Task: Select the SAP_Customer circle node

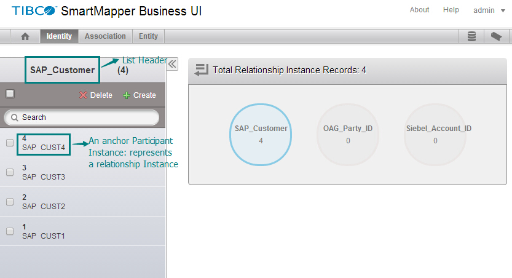Action: [x=261, y=135]
